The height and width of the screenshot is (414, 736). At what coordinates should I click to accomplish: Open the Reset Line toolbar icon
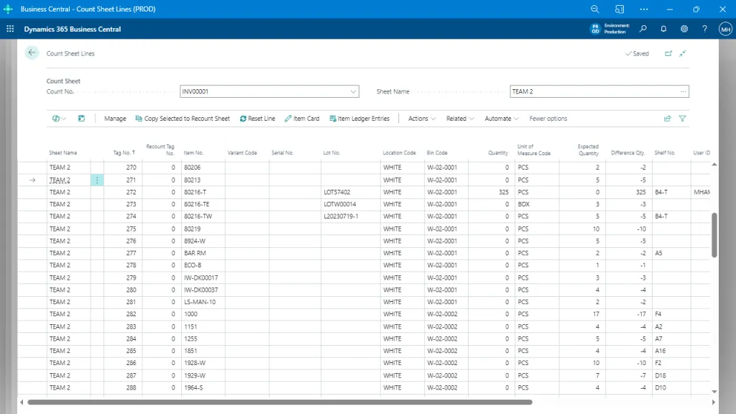pyautogui.click(x=257, y=118)
